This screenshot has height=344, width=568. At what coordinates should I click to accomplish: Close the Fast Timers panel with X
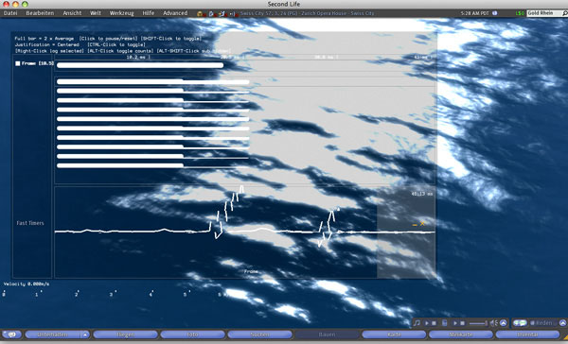(422, 224)
